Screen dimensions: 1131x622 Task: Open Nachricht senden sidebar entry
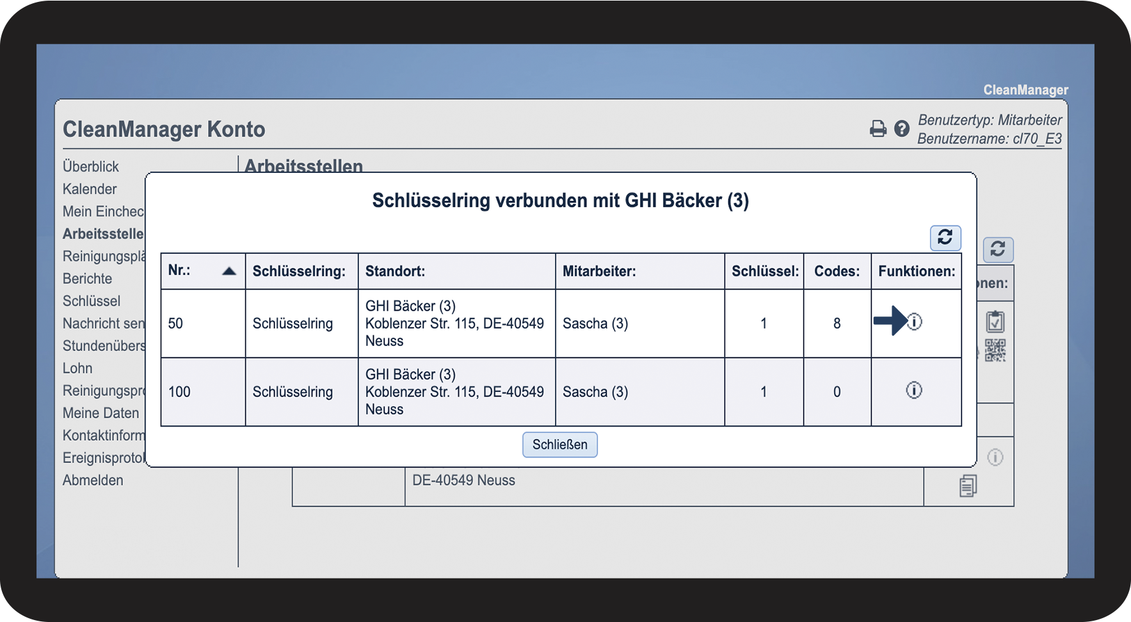point(104,323)
